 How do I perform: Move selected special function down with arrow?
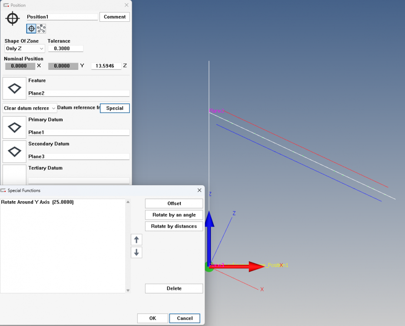136,253
